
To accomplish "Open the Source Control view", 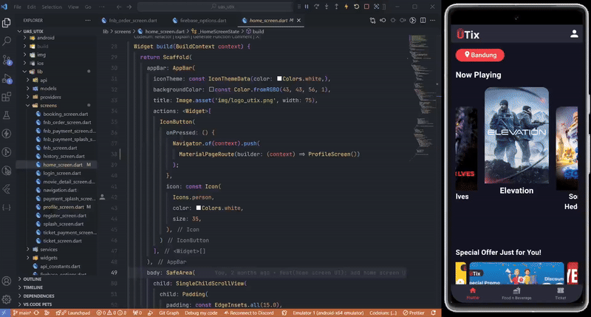I will (7, 61).
